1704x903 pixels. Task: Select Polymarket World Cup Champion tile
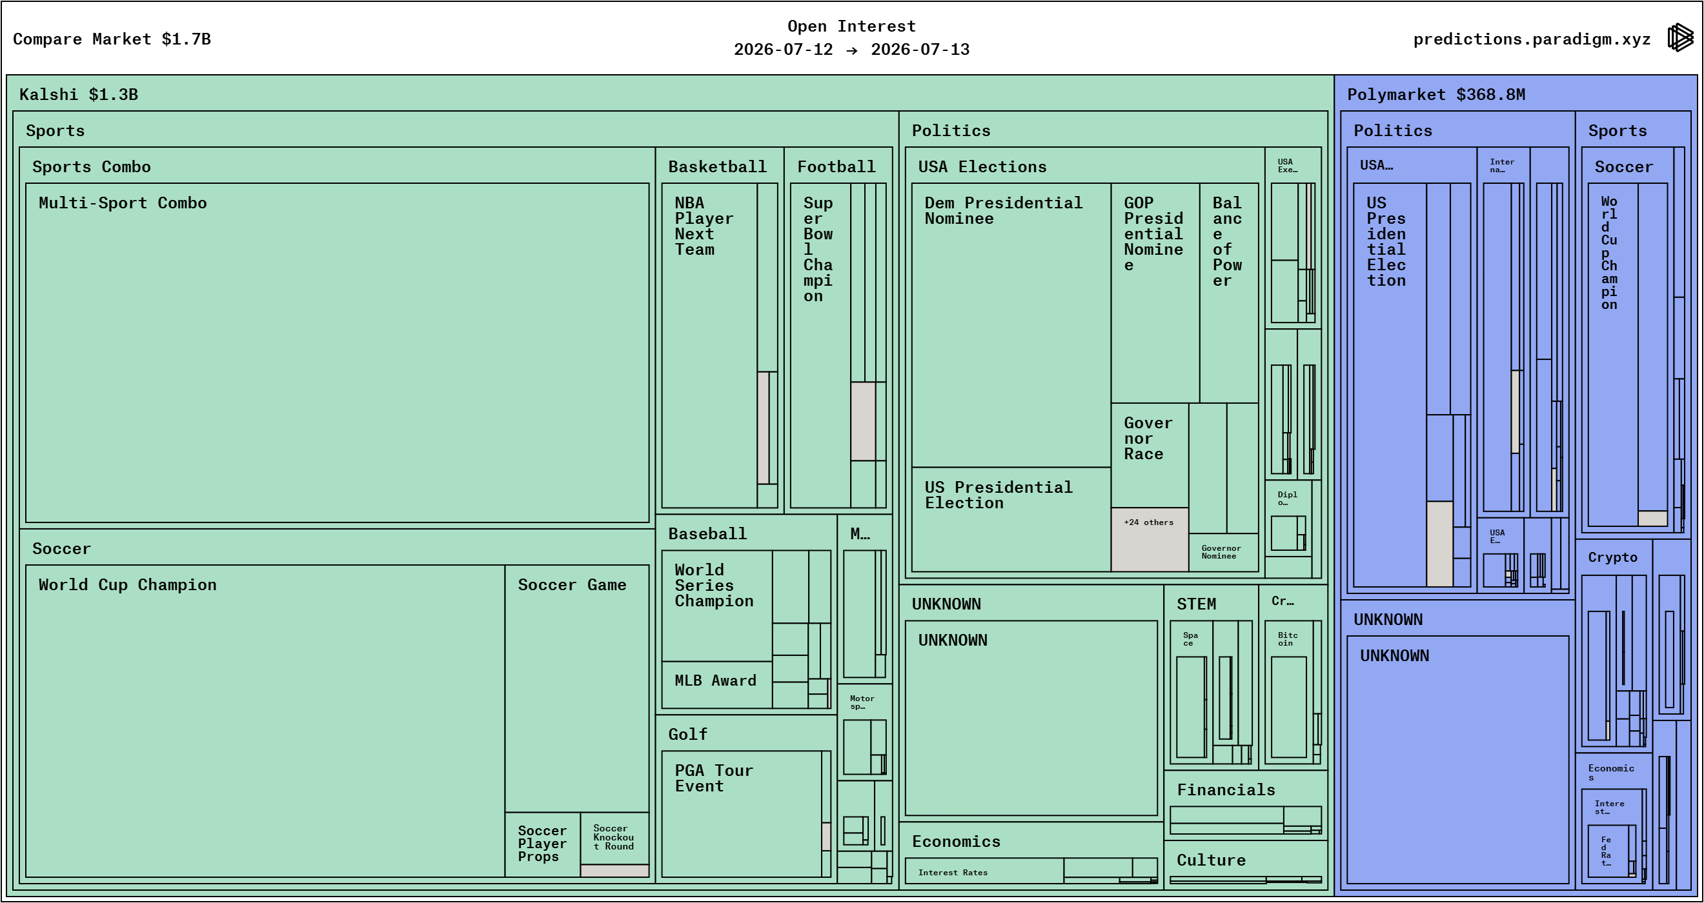point(1613,354)
